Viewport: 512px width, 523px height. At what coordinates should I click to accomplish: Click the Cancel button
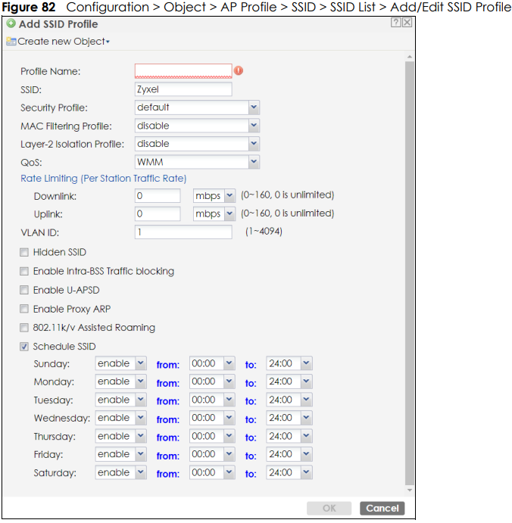click(382, 509)
